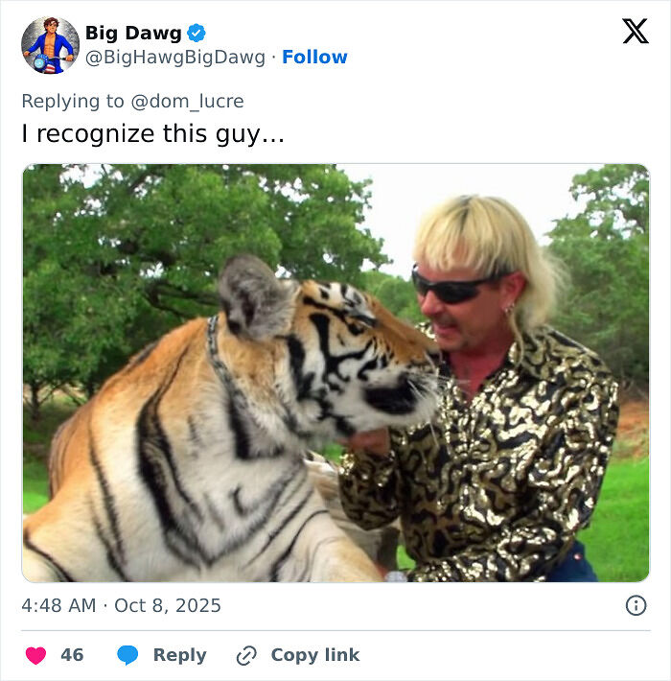671x681 pixels.
Task: Click the X logo
Action: click(635, 32)
